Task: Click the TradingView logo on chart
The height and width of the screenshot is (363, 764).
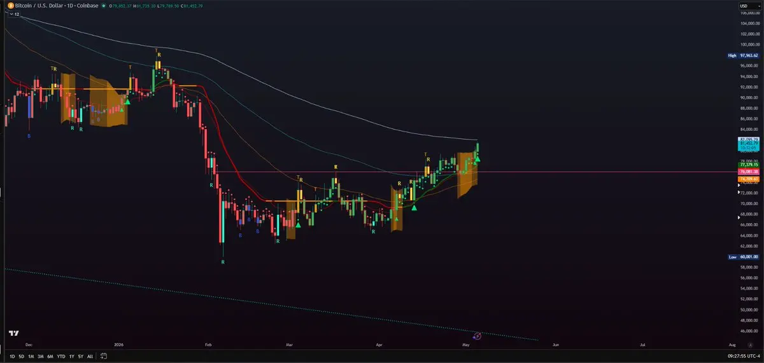Action: 13,333
